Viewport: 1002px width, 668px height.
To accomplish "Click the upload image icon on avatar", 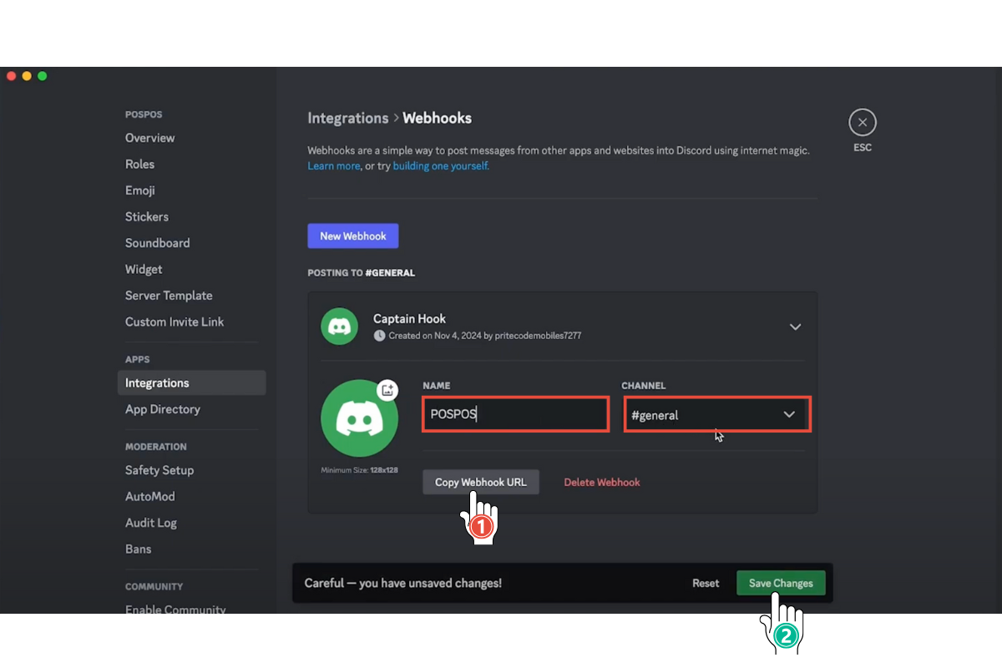I will 387,390.
